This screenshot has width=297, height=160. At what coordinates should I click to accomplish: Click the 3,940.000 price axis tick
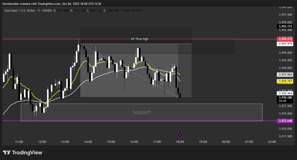285,68
